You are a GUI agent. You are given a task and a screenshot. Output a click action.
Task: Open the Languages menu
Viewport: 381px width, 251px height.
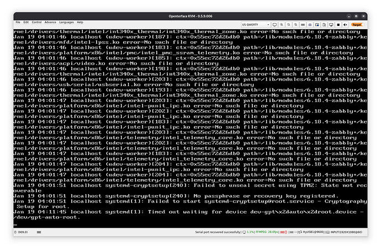(x=66, y=22)
